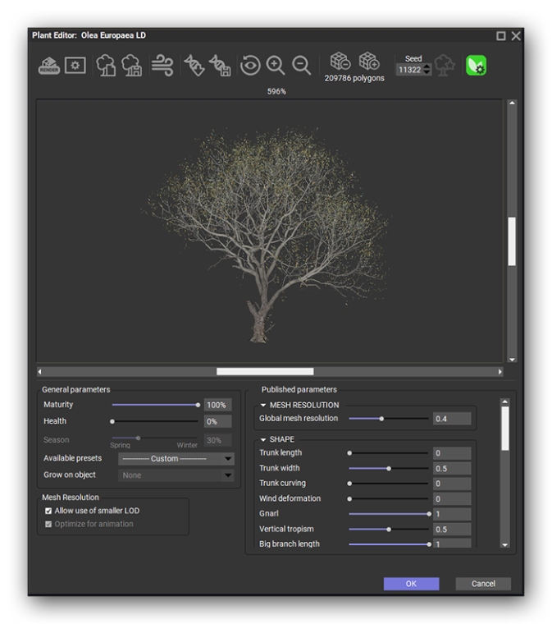Click the Seed number input field
This screenshot has height=624, width=552.
408,71
